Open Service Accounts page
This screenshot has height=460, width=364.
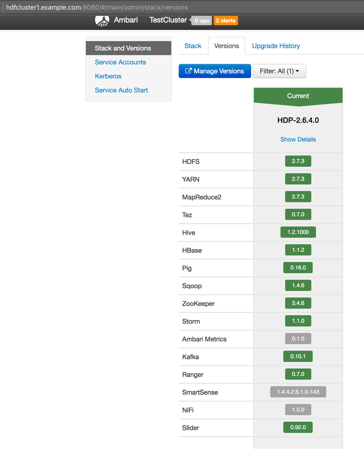pos(120,62)
